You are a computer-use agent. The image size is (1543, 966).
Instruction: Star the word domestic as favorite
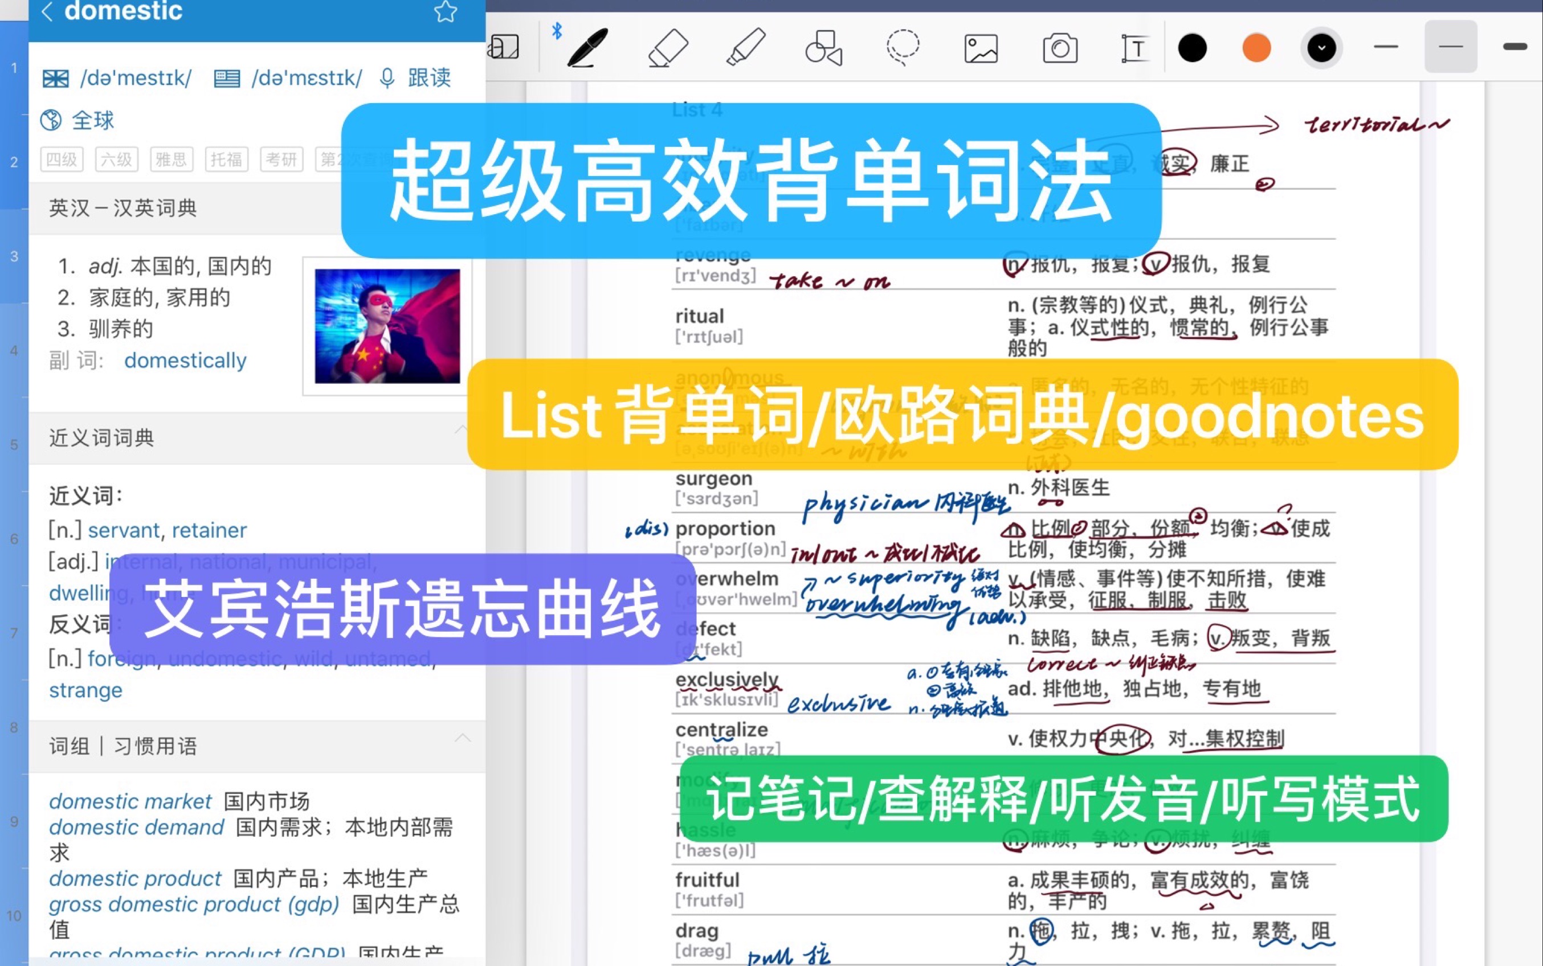pyautogui.click(x=446, y=11)
